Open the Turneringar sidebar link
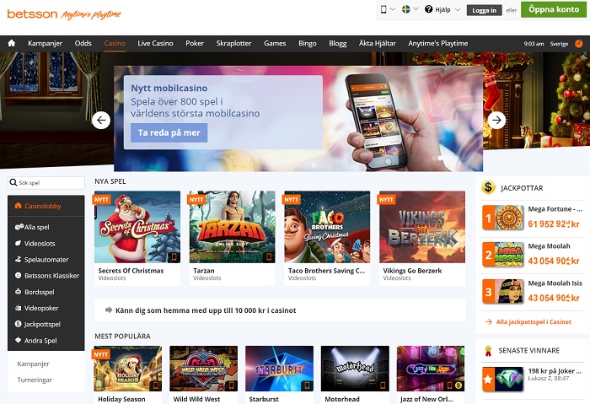 (x=35, y=380)
